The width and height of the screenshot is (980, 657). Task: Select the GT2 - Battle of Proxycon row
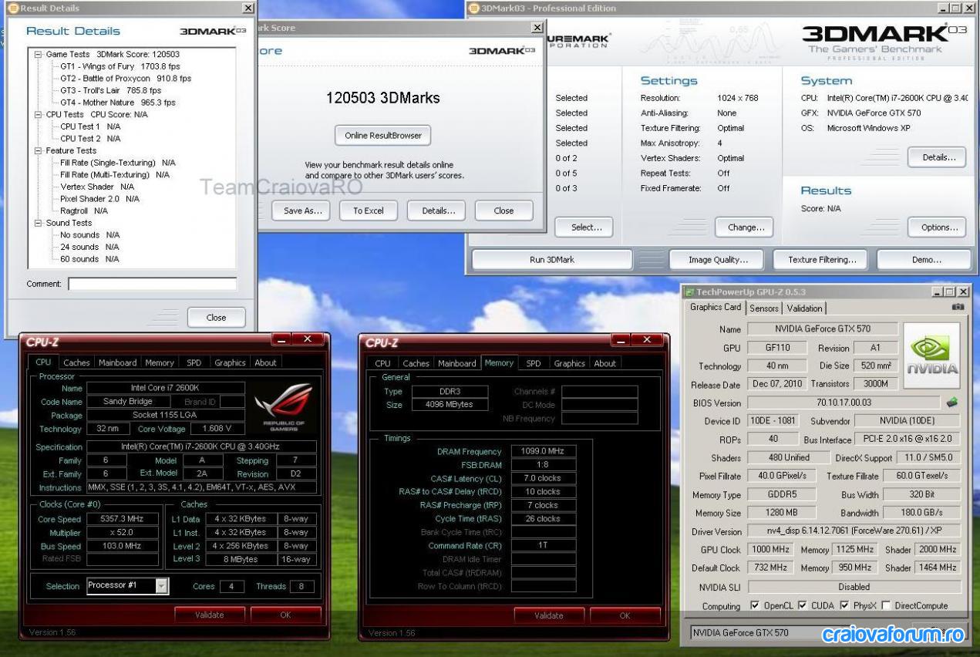coord(126,79)
